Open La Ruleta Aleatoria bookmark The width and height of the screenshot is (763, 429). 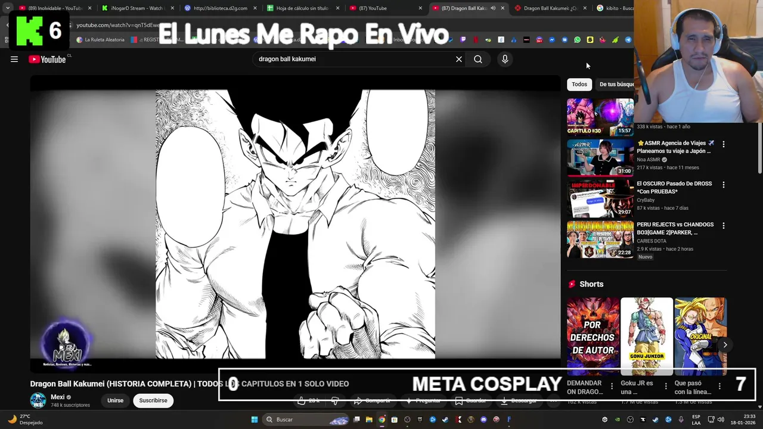click(100, 40)
